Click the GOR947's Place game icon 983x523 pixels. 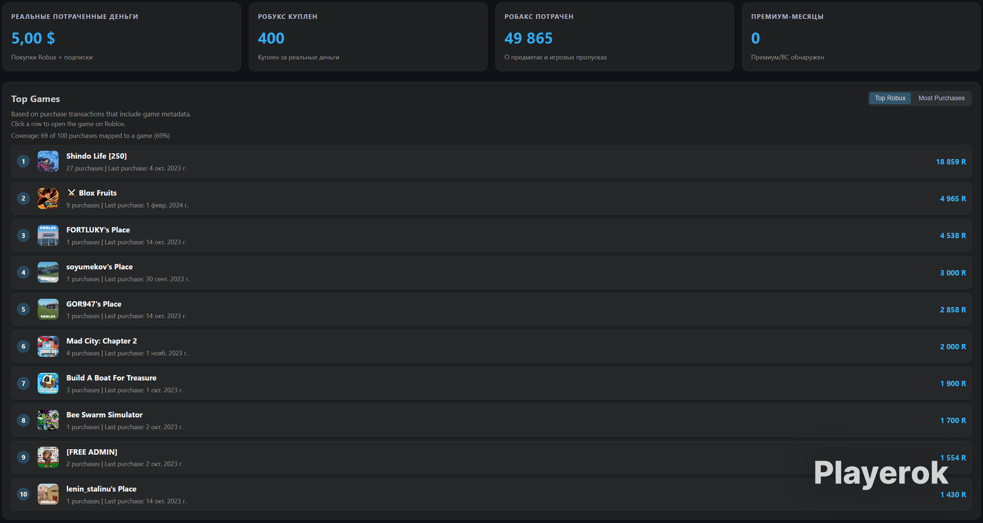tap(48, 309)
